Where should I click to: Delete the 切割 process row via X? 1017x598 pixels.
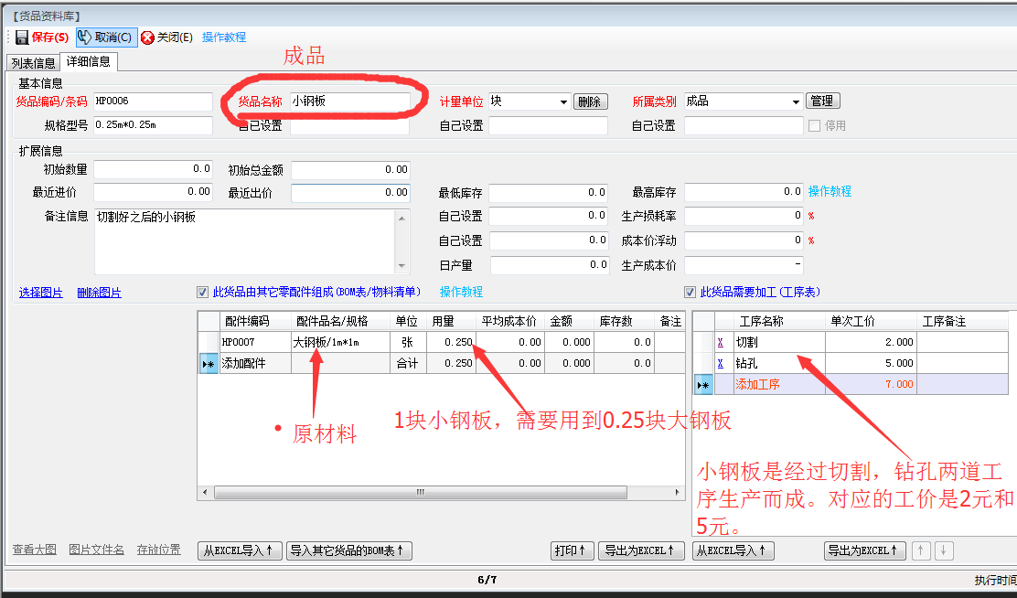pyautogui.click(x=720, y=342)
